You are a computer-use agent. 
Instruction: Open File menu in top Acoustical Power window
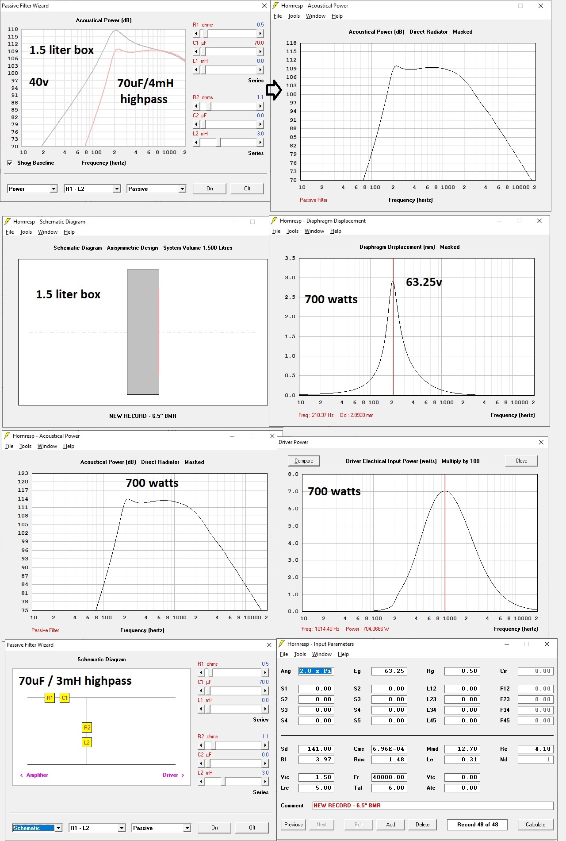coord(278,16)
